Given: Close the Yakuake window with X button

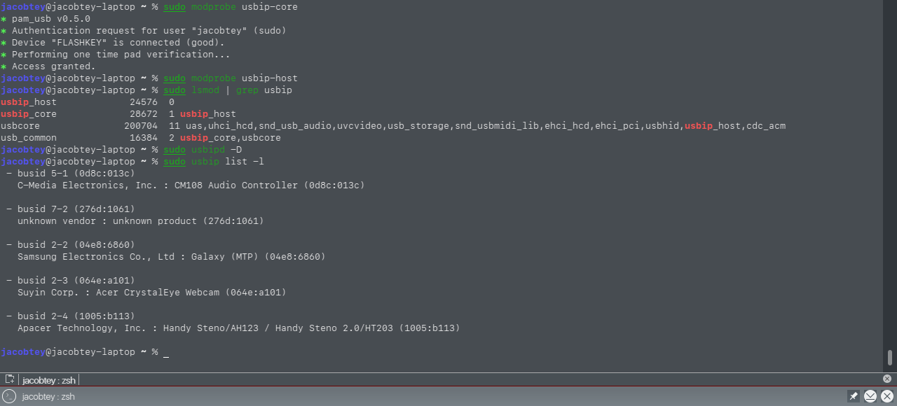Looking at the screenshot, I should coord(886,396).
